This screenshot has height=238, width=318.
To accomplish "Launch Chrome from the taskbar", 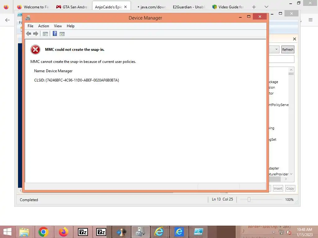I will [43, 232].
